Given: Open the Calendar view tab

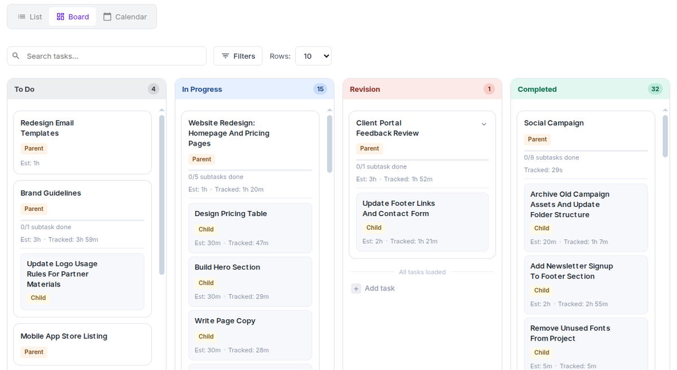Looking at the screenshot, I should point(125,17).
